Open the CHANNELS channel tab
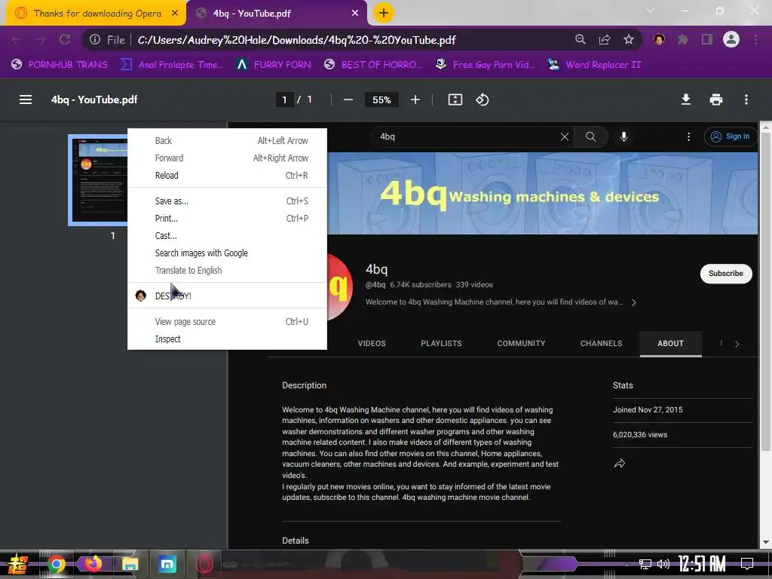Image resolution: width=772 pixels, height=579 pixels. click(601, 343)
